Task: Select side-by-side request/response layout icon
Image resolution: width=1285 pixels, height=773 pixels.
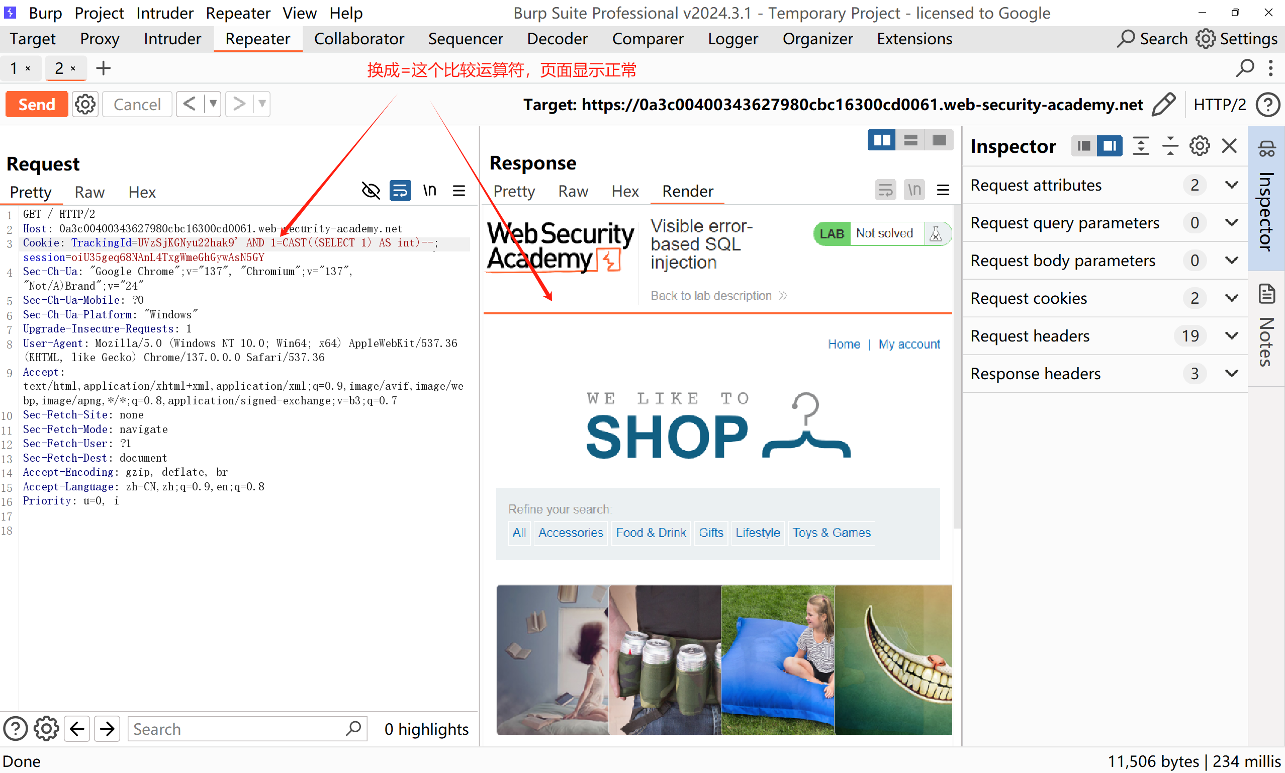Action: pos(881,140)
